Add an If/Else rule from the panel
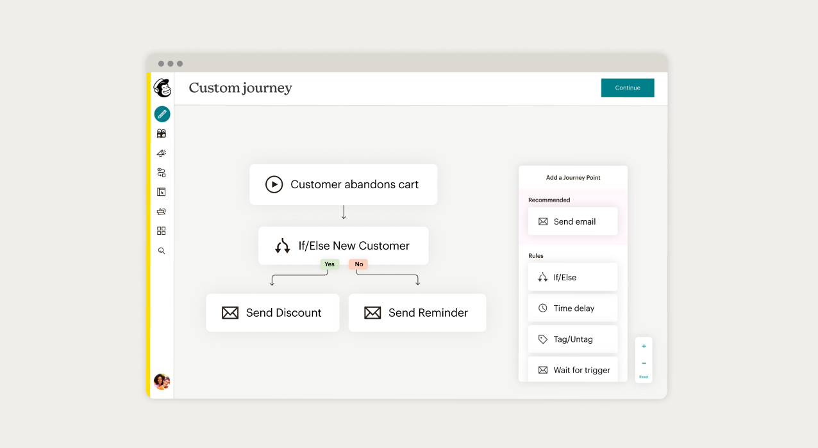Image resolution: width=818 pixels, height=448 pixels. pyautogui.click(x=572, y=277)
